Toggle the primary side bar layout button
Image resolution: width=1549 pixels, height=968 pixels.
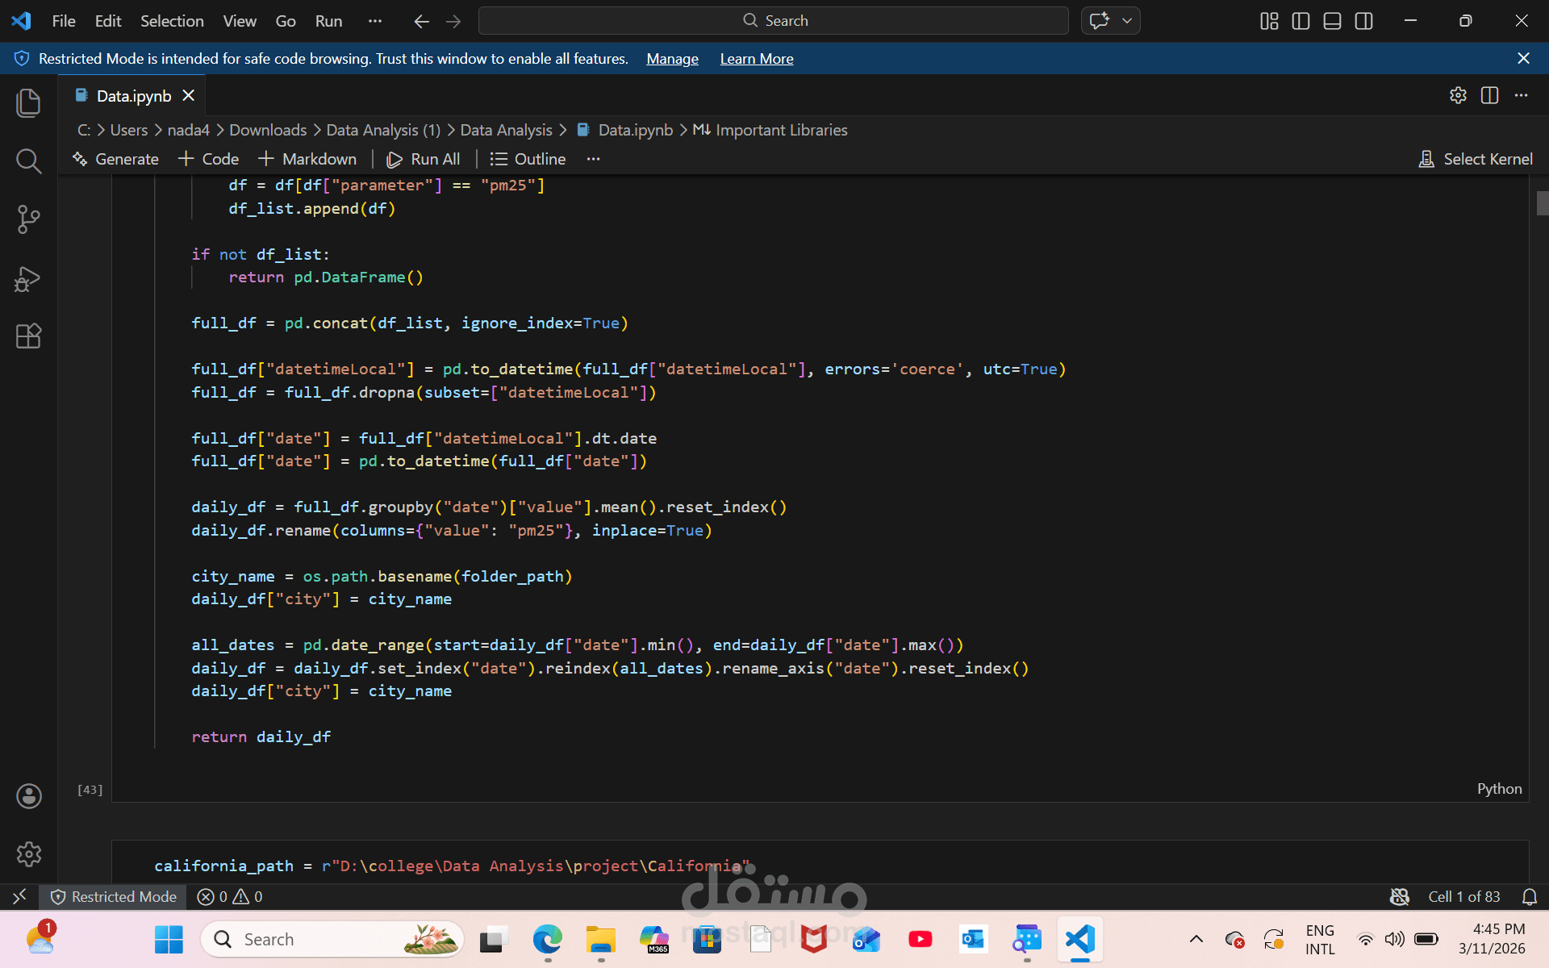1301,21
